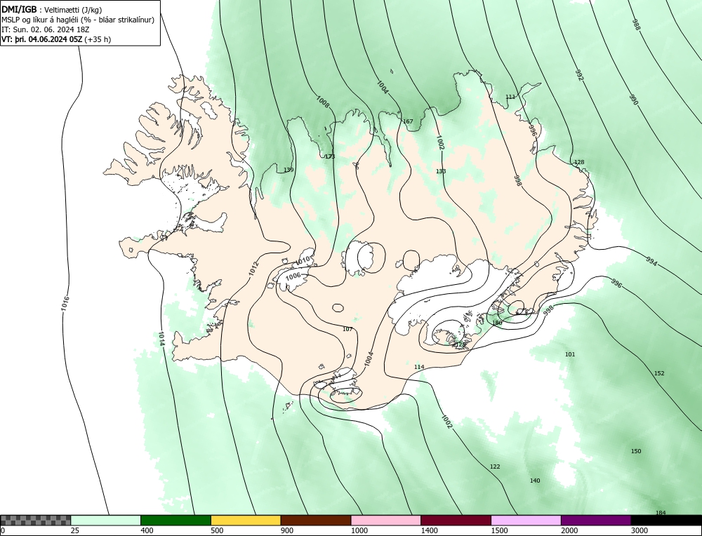This screenshot has width=702, height=536.
Task: Click the legend scale number 25
Action: [75, 530]
